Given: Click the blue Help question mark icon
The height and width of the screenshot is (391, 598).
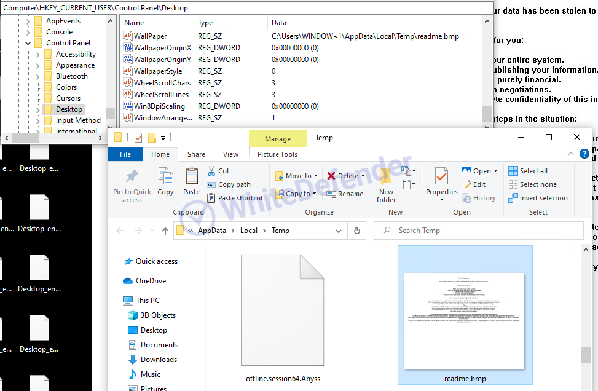Looking at the screenshot, I should click(x=584, y=154).
